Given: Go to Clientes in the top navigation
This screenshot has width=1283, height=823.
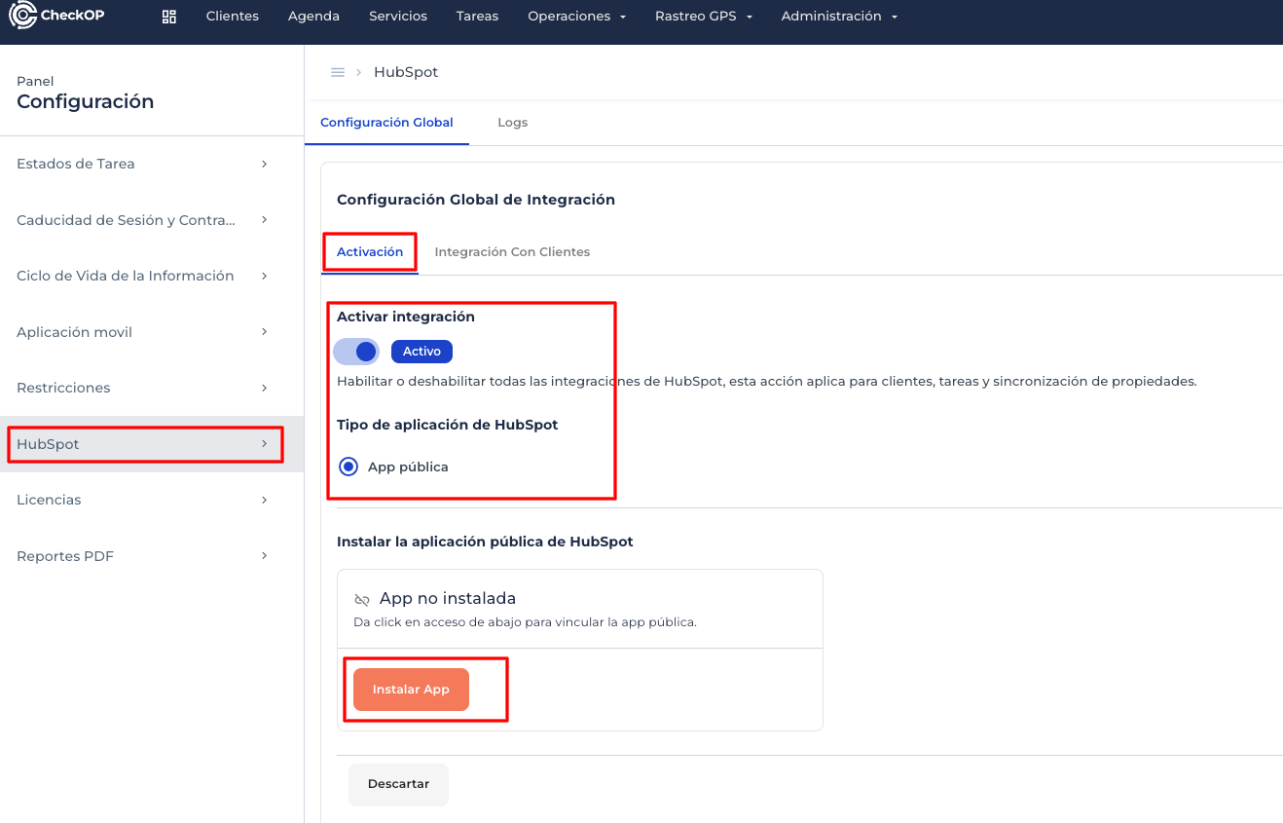Looking at the screenshot, I should [233, 17].
